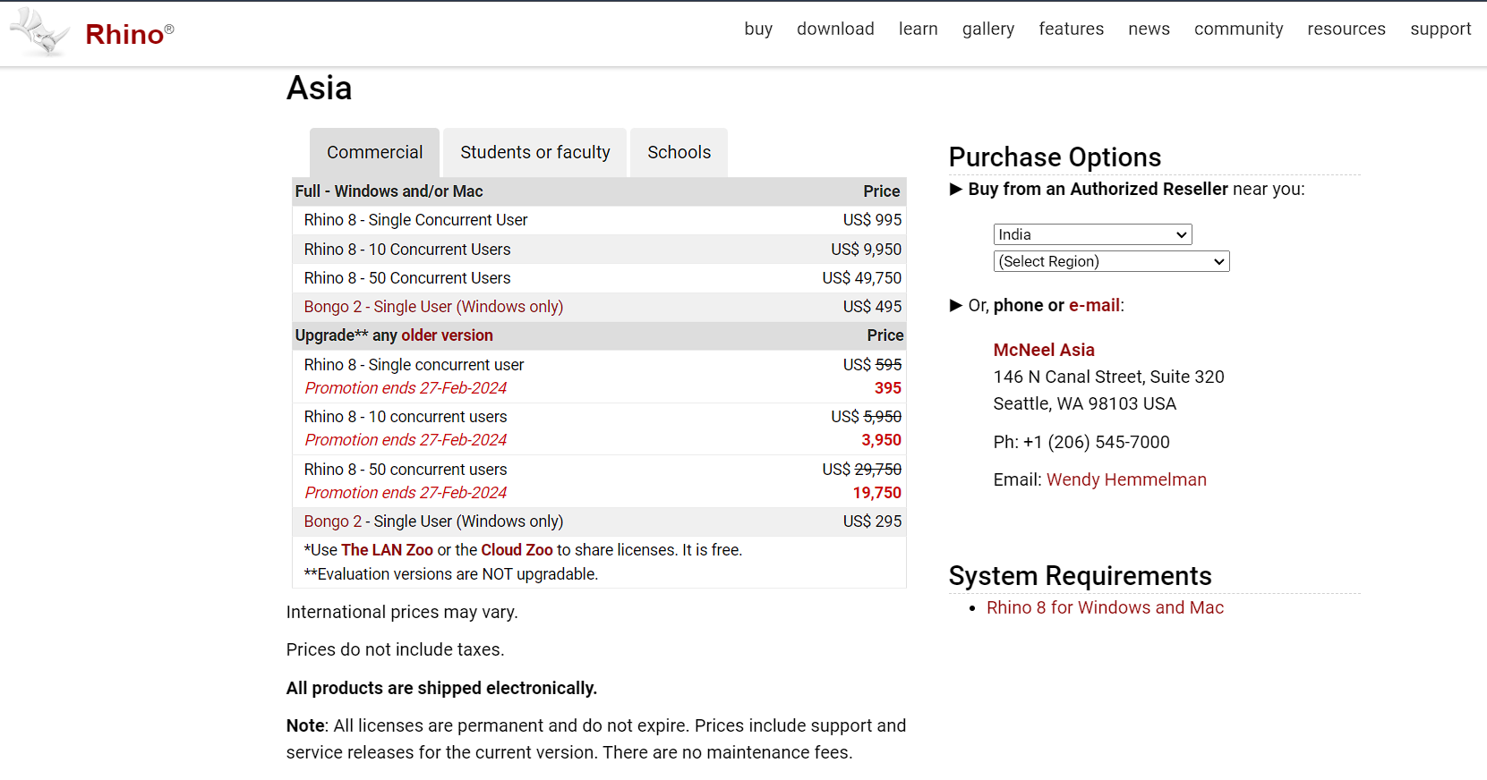Click the 146 N Canal Street address line

[1108, 377]
